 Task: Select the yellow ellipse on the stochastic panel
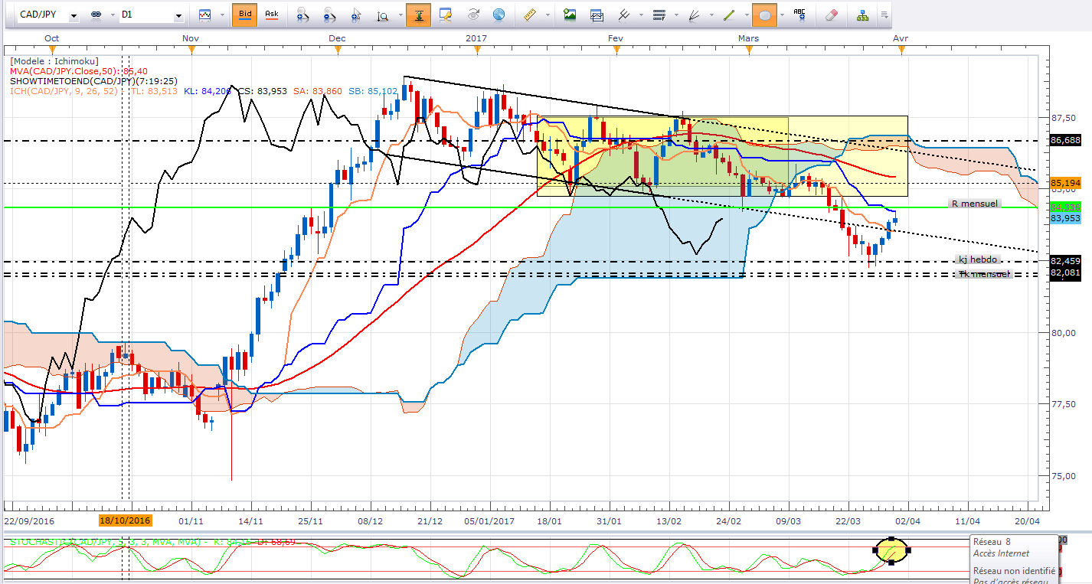coord(891,549)
